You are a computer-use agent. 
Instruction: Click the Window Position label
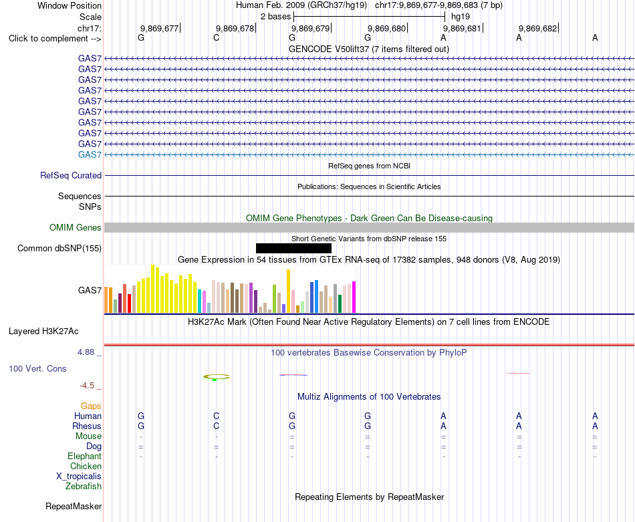[70, 5]
